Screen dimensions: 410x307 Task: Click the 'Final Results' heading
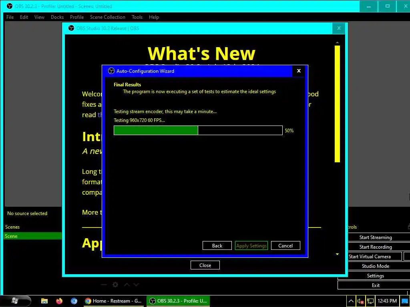(x=127, y=85)
